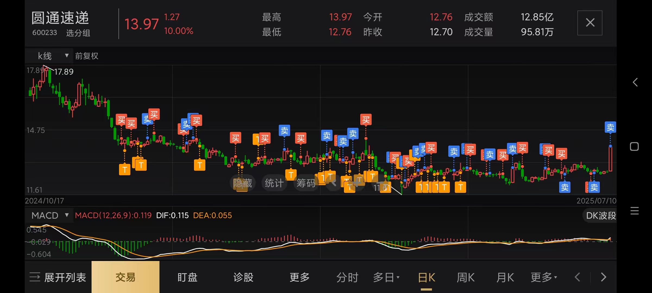This screenshot has height=293, width=652.
Task: Close the stock chart with the X button
Action: pyautogui.click(x=590, y=23)
